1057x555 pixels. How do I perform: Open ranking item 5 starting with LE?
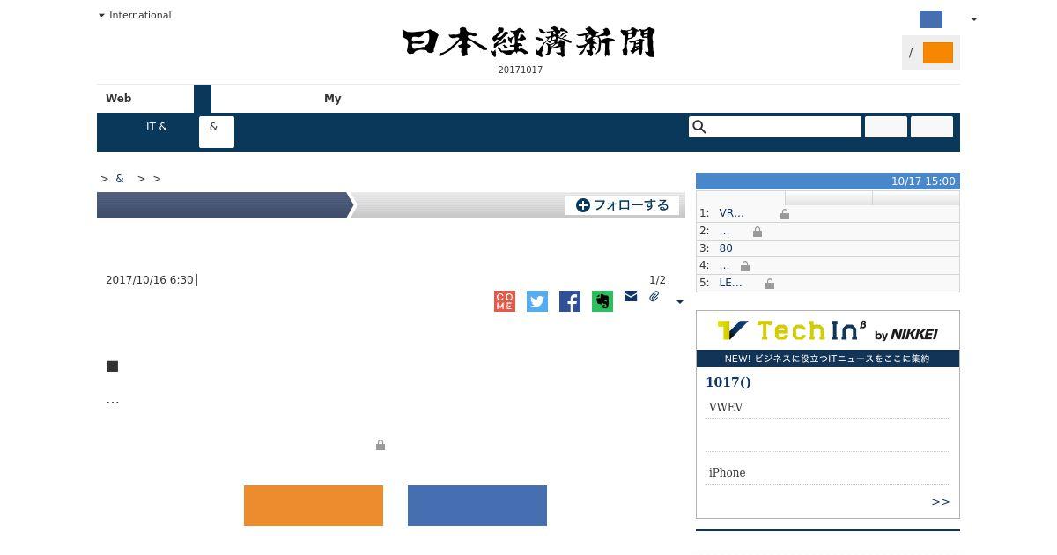click(731, 283)
